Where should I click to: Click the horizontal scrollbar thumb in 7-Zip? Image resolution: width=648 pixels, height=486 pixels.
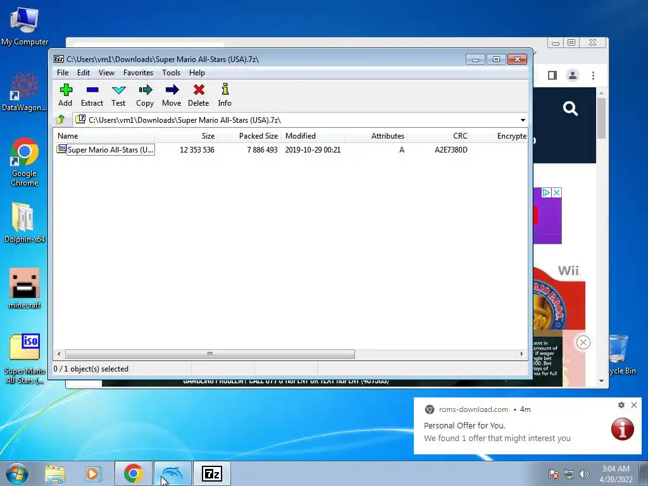pos(210,354)
